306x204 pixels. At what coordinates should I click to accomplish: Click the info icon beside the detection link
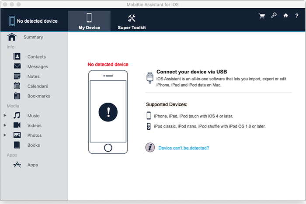pos(150,148)
